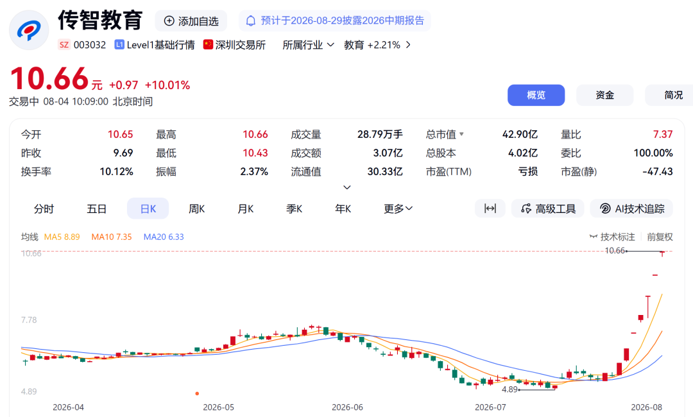Viewport: 693px width, 417px height.
Task: Open 2026 interim report disclosure notice
Action: (334, 21)
